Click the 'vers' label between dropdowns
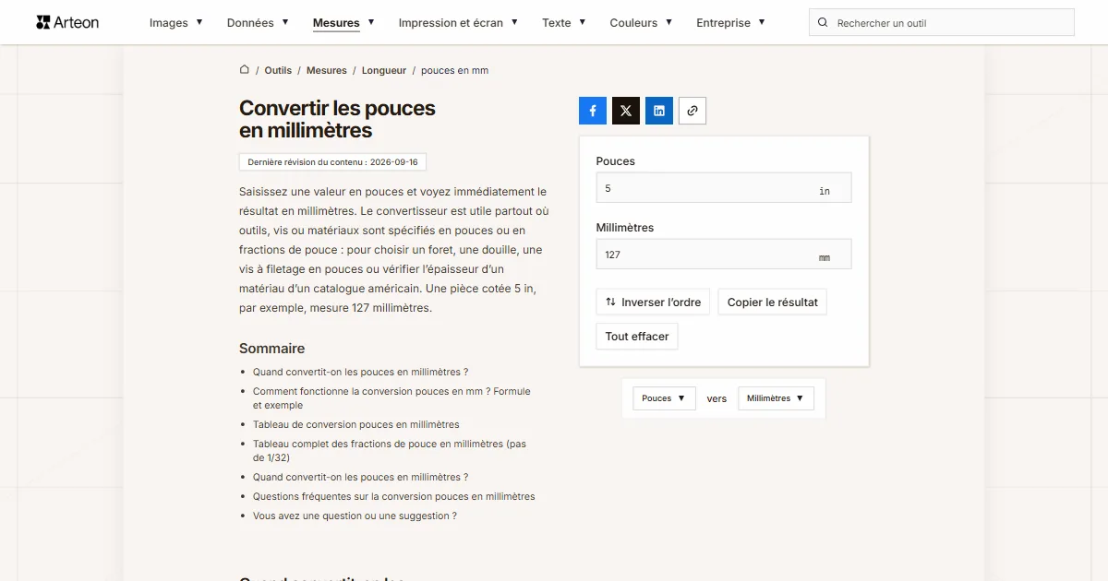 coord(717,399)
